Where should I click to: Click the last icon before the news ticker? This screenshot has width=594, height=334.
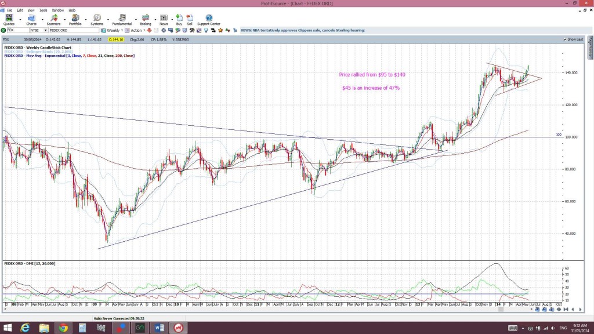pos(235,30)
